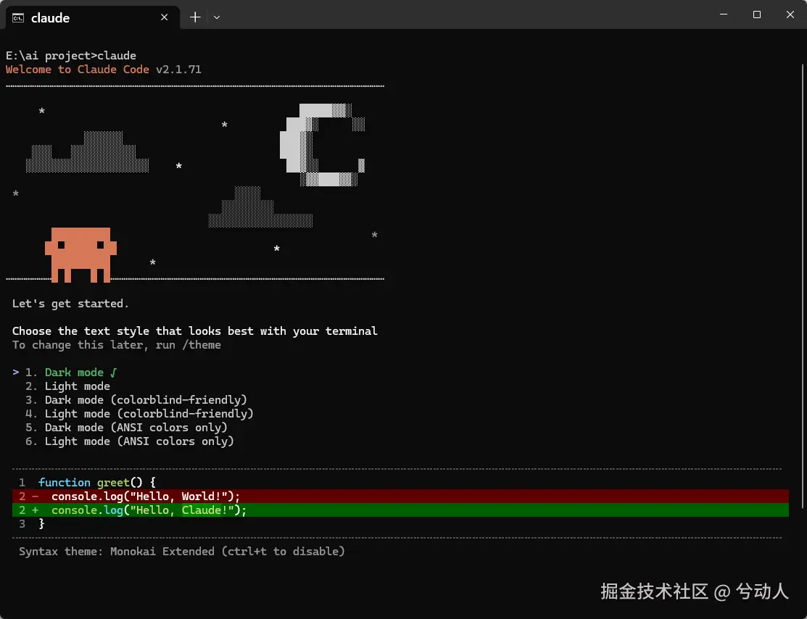Viewport: 807px width, 619px height.
Task: Click the 'Let's get started.' text
Action: [x=70, y=304]
